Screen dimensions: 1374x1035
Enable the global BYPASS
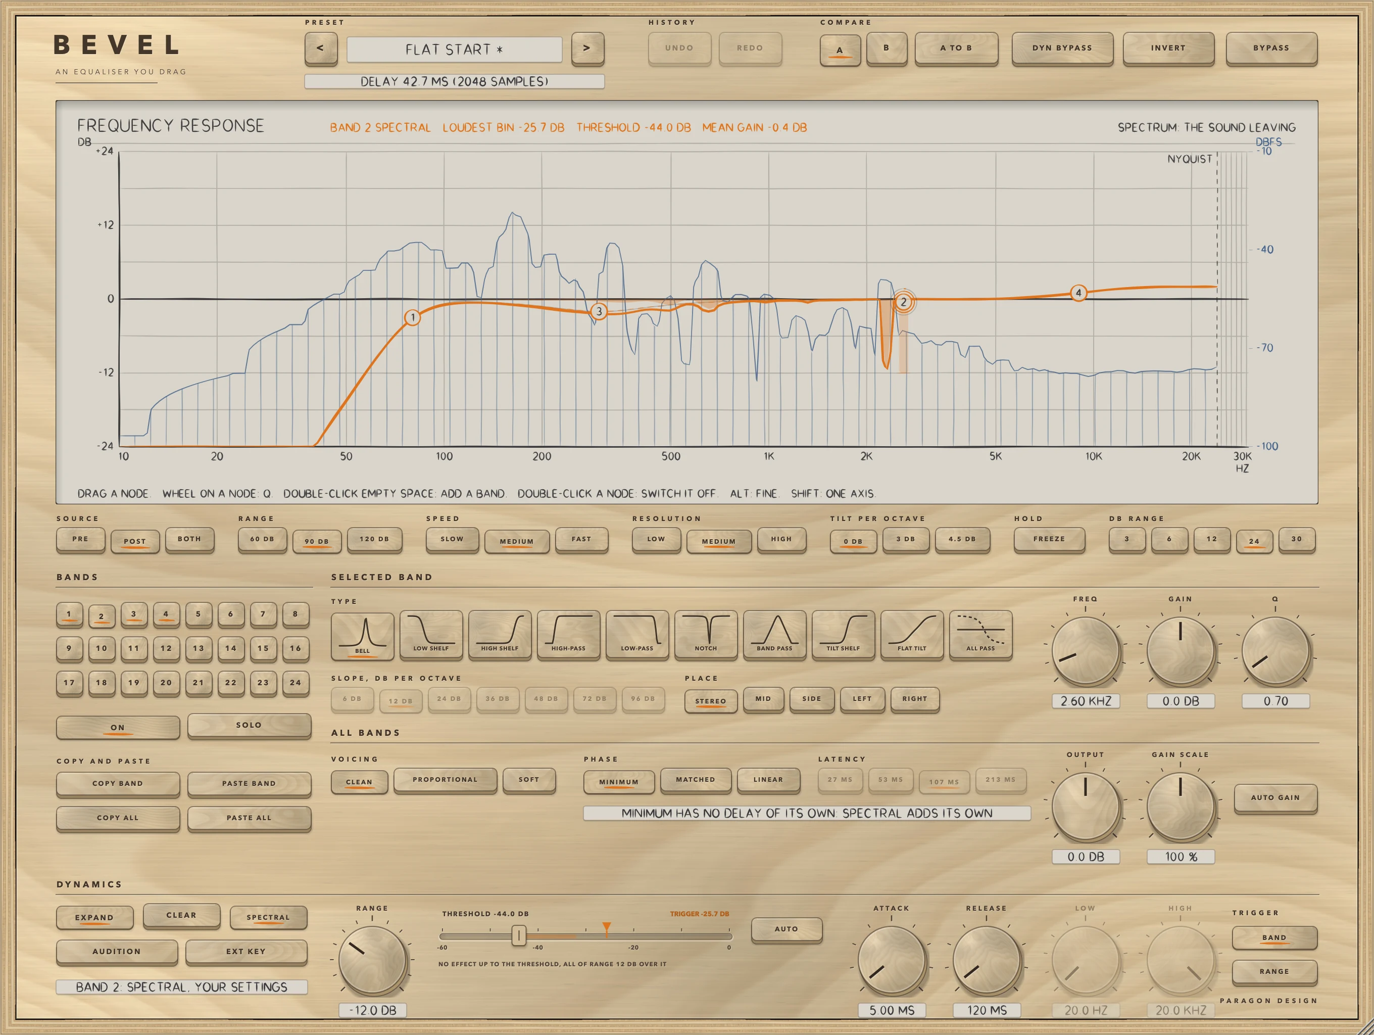[1271, 48]
